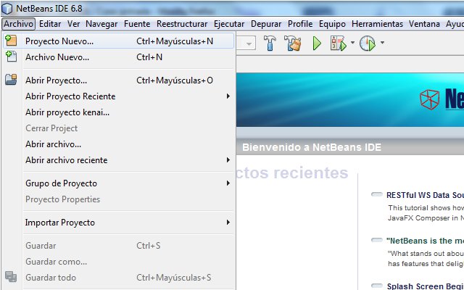Viewport: 464px width, 290px height.
Task: Click the greyed Cerrar Project entry
Action: (118, 128)
